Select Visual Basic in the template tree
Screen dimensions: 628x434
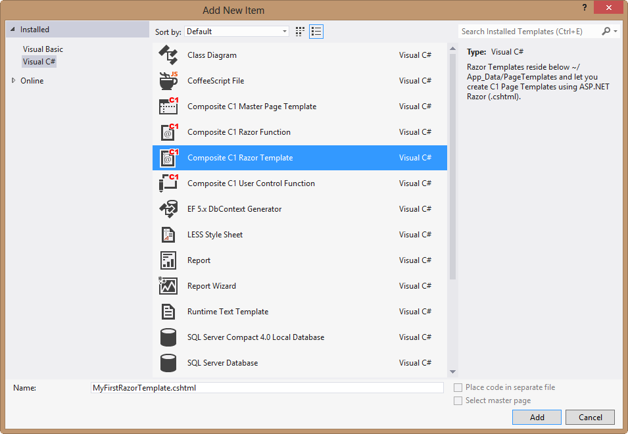(x=43, y=49)
